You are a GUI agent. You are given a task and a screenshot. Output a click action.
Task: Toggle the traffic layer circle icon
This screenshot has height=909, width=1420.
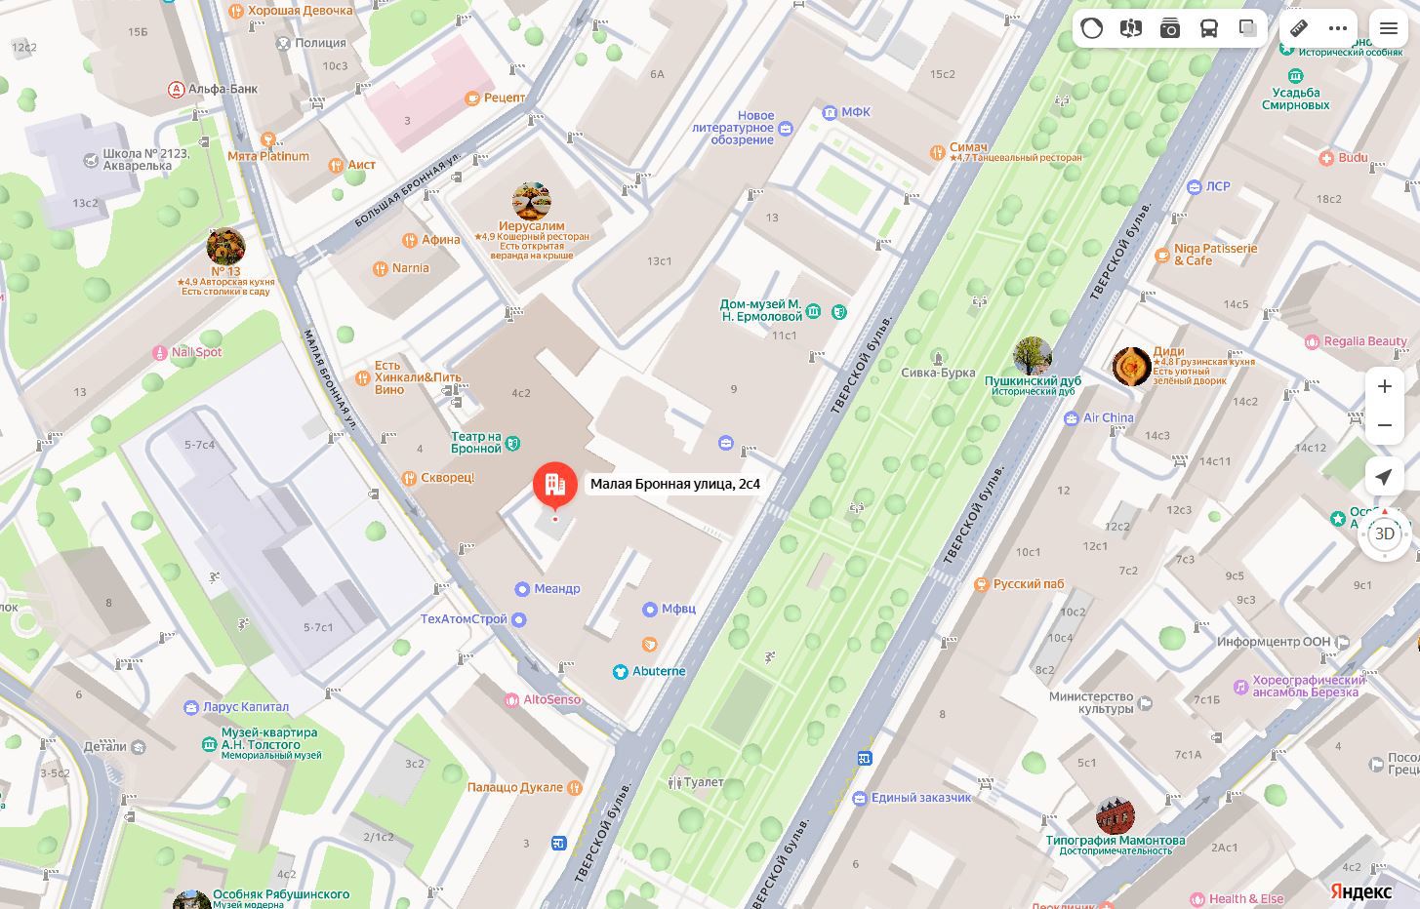[x=1092, y=28]
